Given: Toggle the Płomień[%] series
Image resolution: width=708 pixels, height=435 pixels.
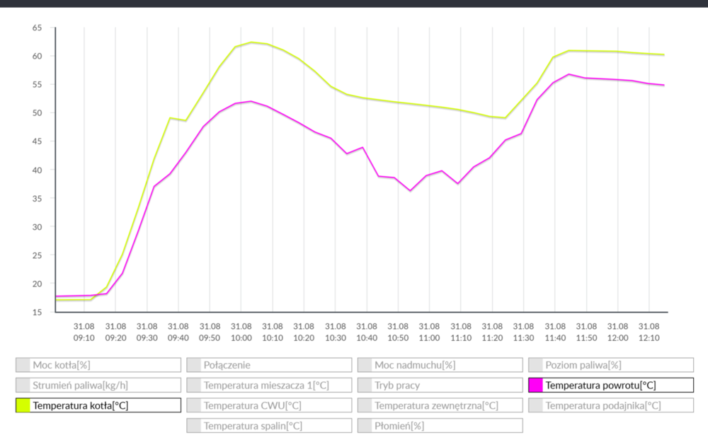Looking at the screenshot, I should (x=440, y=426).
